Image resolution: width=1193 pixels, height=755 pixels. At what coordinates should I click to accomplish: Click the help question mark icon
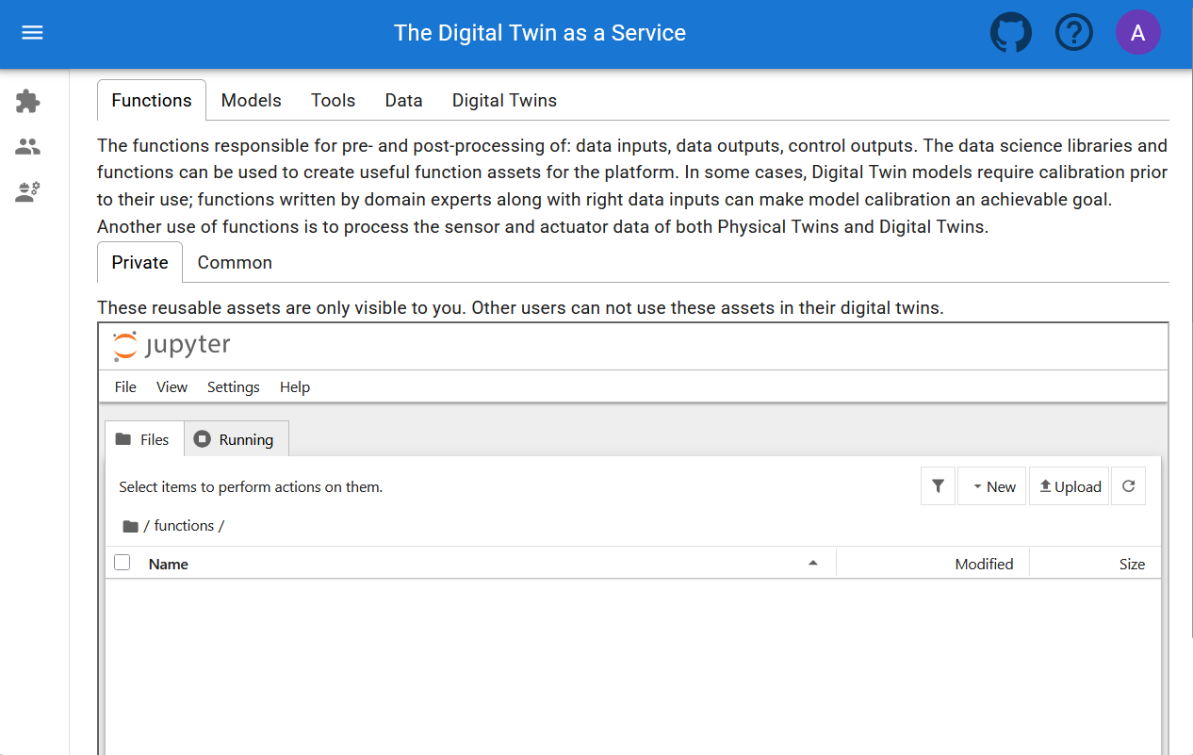click(x=1074, y=33)
